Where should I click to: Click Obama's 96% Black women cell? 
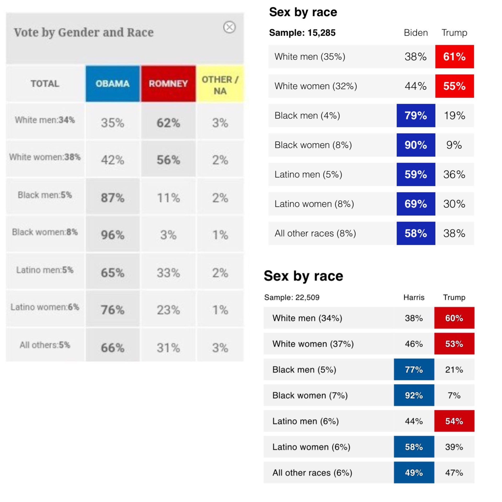click(x=112, y=235)
